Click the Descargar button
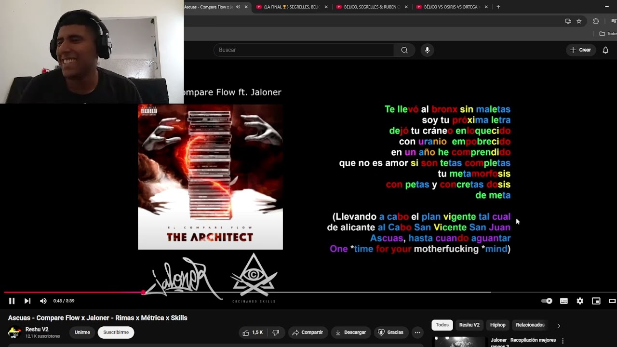Screen dimensions: 617x347 click(x=351, y=333)
